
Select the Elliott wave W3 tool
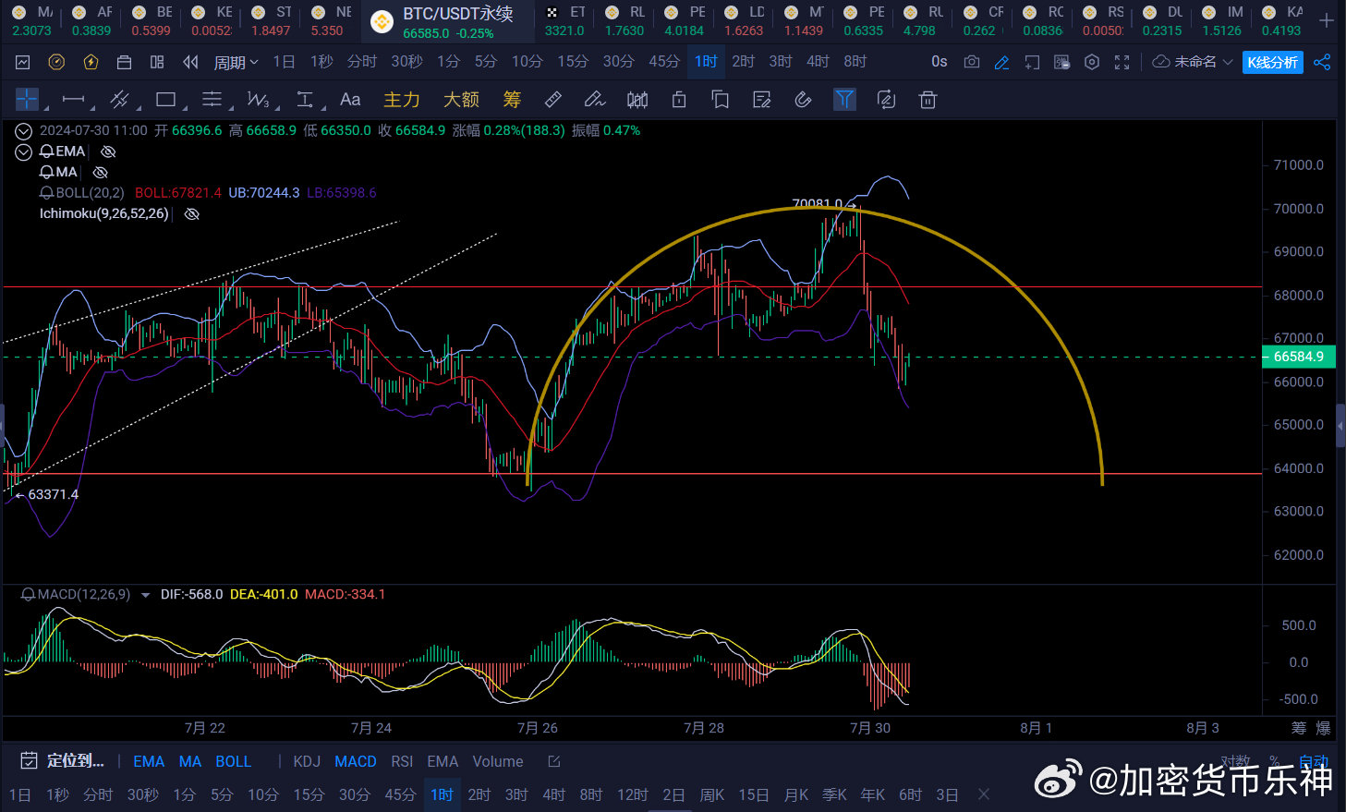259,100
